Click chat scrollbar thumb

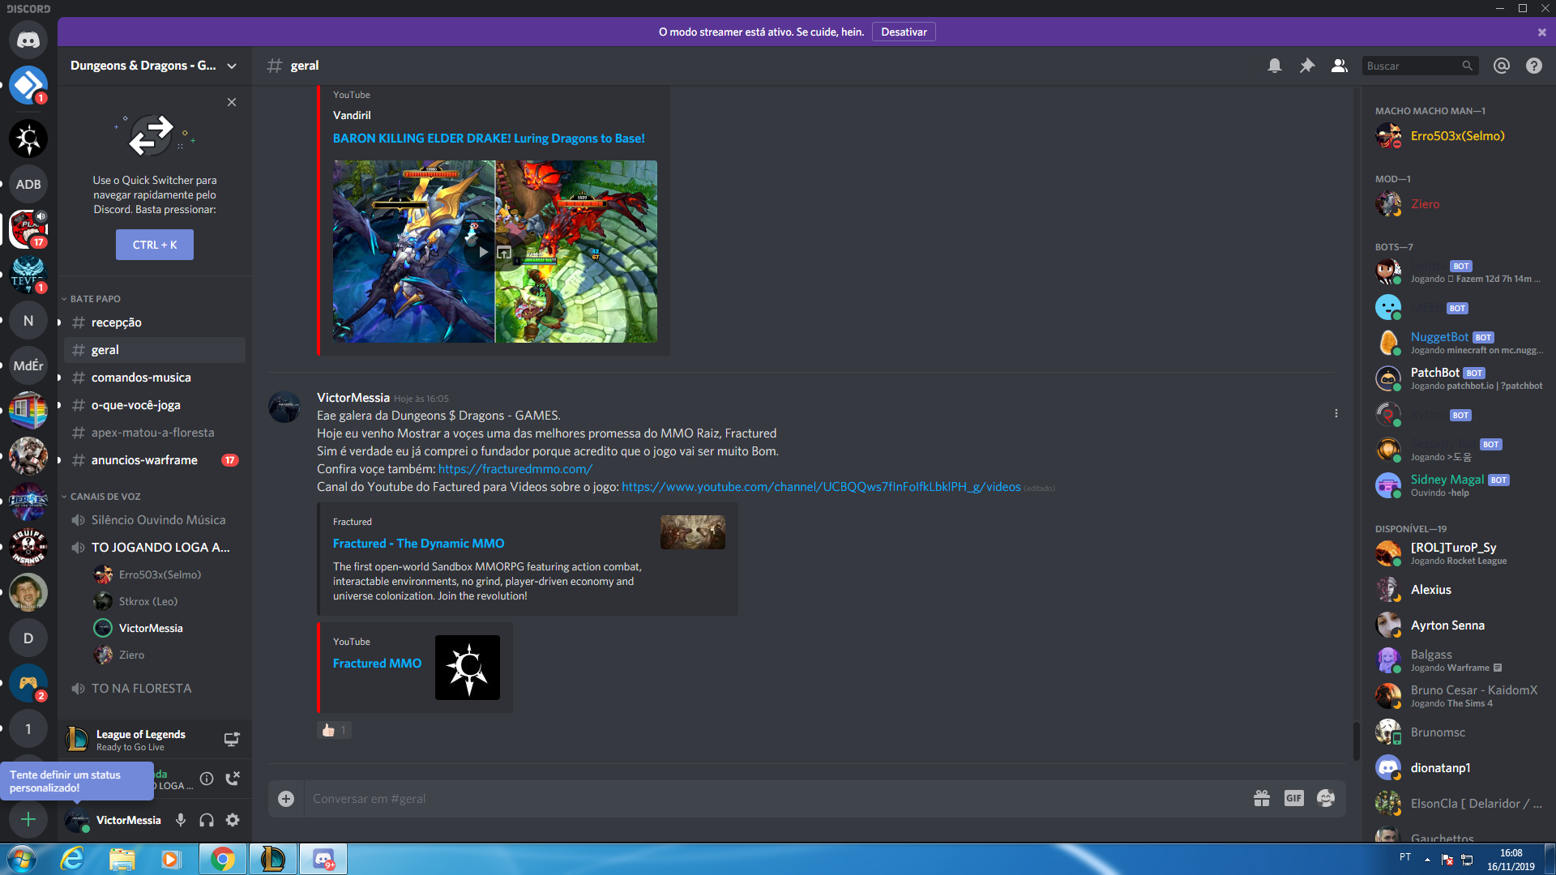point(1356,741)
